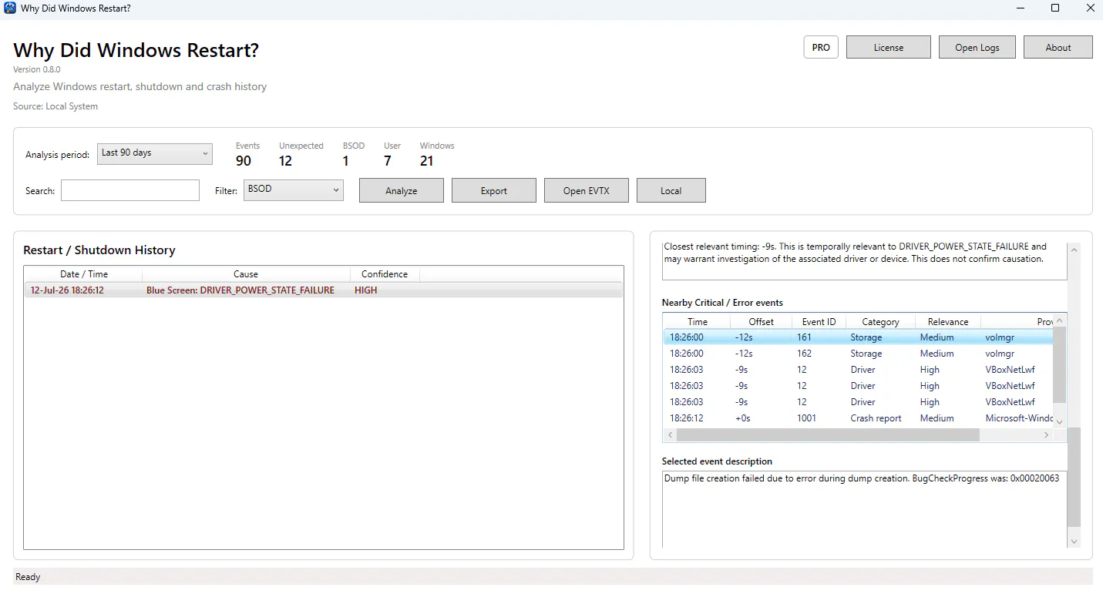The image size is (1103, 597).
Task: Sort nearby events by Category column
Action: (x=880, y=321)
